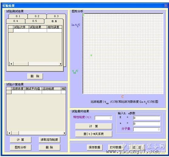Select the 0.2 tab
Viewport: 169px width, 157px height.
pyautogui.click(x=37, y=16)
